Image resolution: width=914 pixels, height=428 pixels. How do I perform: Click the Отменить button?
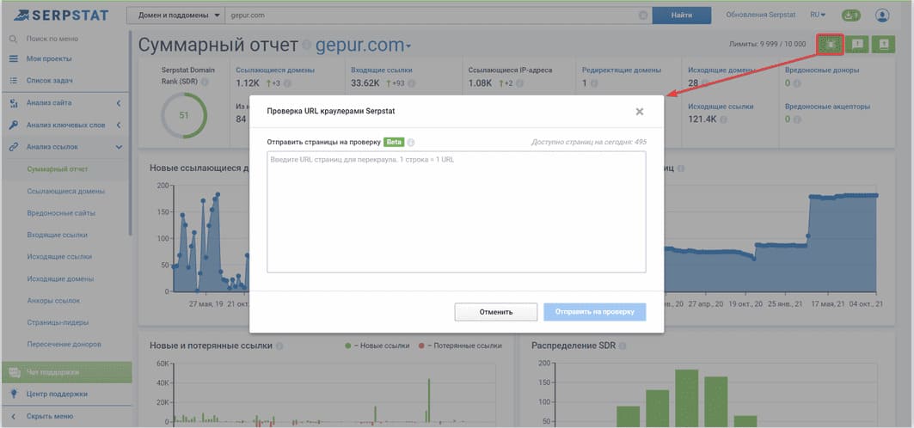(x=496, y=312)
